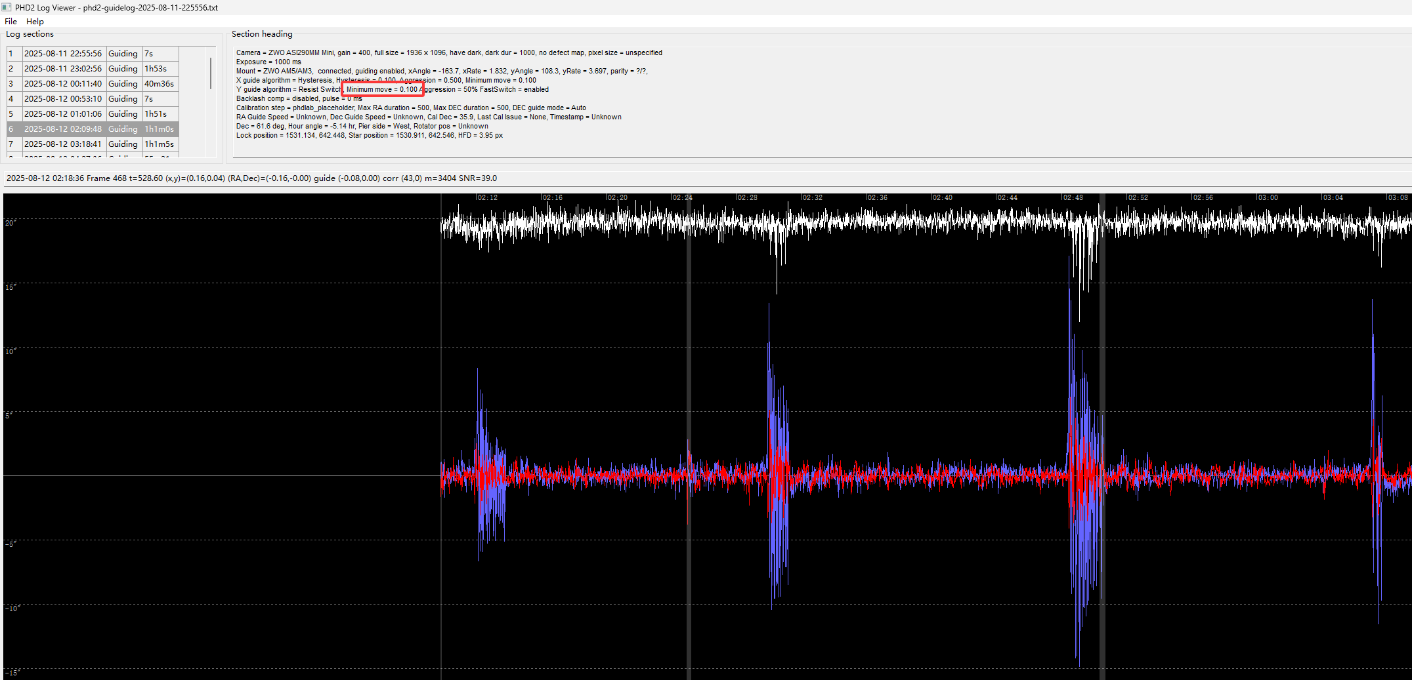Click the Guiding cell in row 3
Image resolution: width=1412 pixels, height=680 pixels.
(123, 84)
